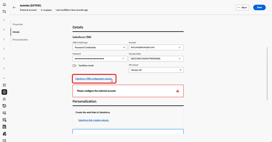Click the 'Enabled' status text

pos(48,10)
